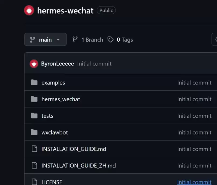Screen dimensions: 217x185
Task: Open the INSTALLATION_GUIDE.md file
Action: [x=74, y=149]
